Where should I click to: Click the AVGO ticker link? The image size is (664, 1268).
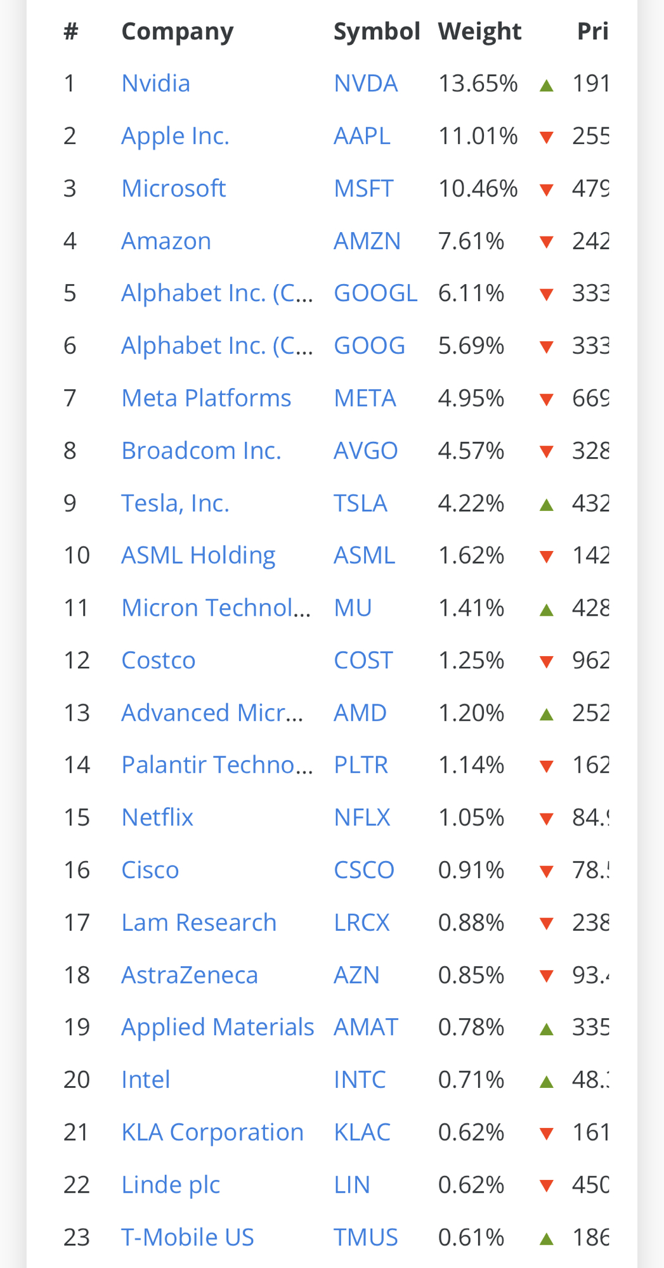(365, 451)
